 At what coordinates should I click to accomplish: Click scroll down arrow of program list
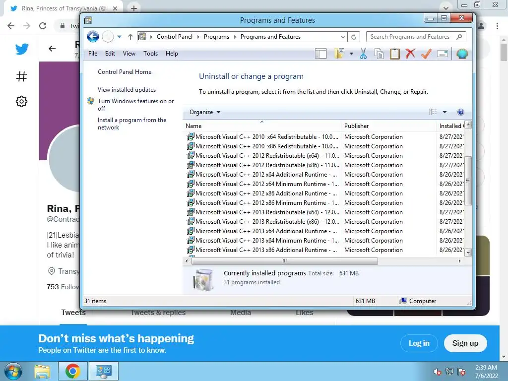pyautogui.click(x=468, y=253)
